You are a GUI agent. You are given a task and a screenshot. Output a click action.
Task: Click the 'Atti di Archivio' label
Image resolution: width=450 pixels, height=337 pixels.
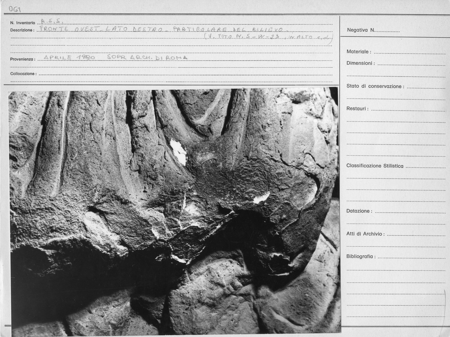pos(365,234)
